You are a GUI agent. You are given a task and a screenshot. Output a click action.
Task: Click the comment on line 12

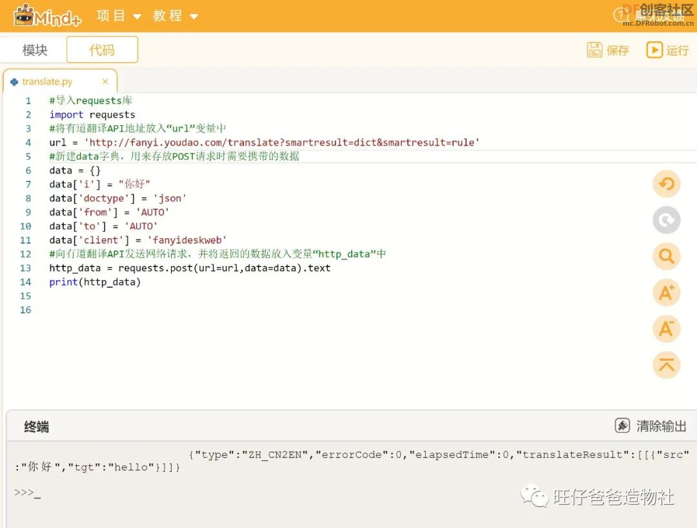[x=217, y=254]
